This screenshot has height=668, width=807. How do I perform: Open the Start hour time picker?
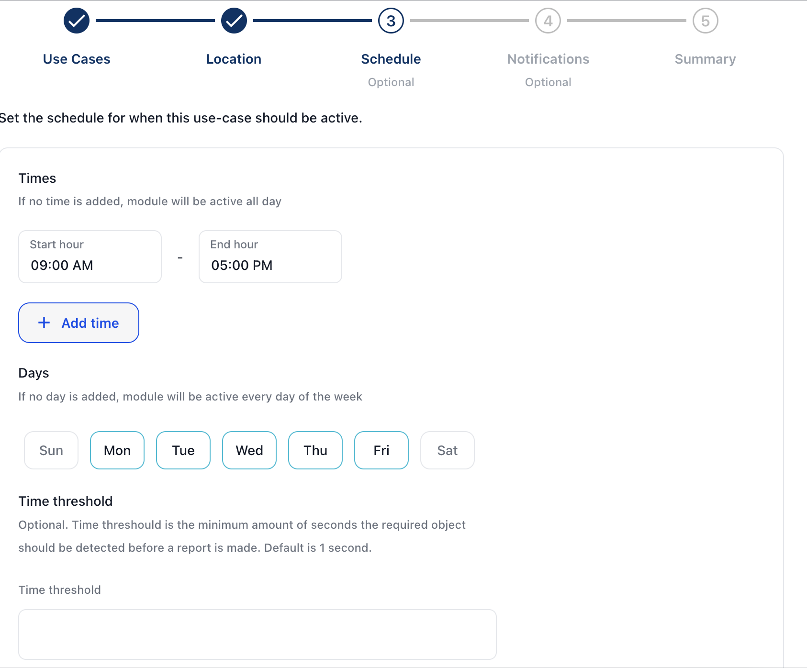click(x=90, y=257)
